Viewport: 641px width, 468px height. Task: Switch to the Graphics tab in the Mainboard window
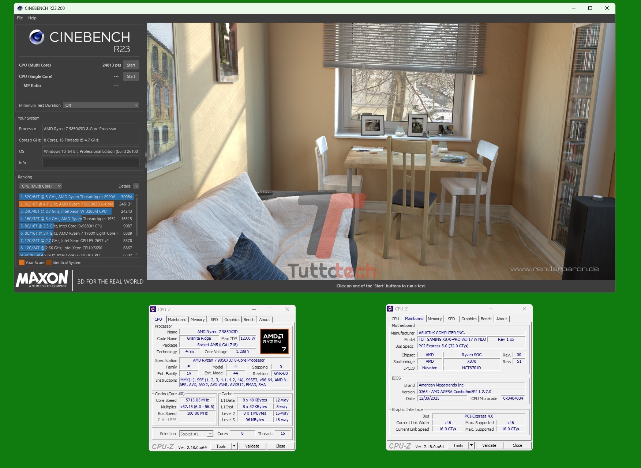tap(469, 318)
